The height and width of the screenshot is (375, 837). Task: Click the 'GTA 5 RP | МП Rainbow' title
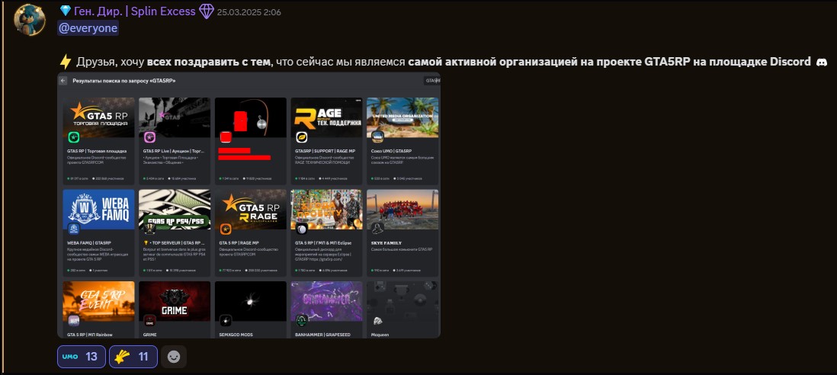[x=88, y=335]
